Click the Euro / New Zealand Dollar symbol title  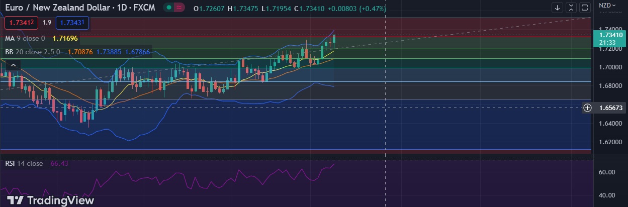click(x=57, y=8)
